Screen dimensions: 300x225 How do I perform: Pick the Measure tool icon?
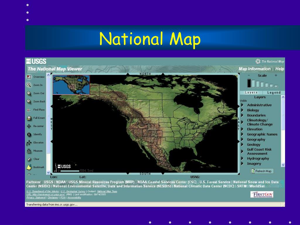[29, 151]
